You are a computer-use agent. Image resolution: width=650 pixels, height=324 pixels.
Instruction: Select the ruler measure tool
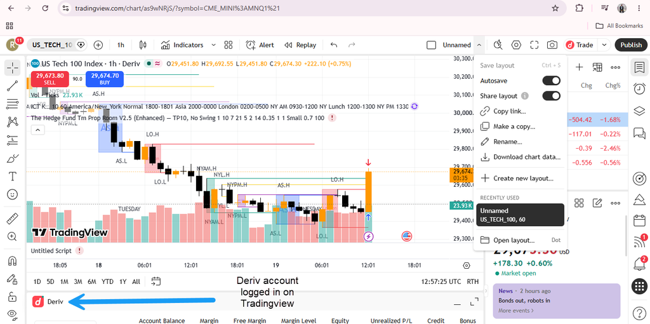[x=13, y=218]
